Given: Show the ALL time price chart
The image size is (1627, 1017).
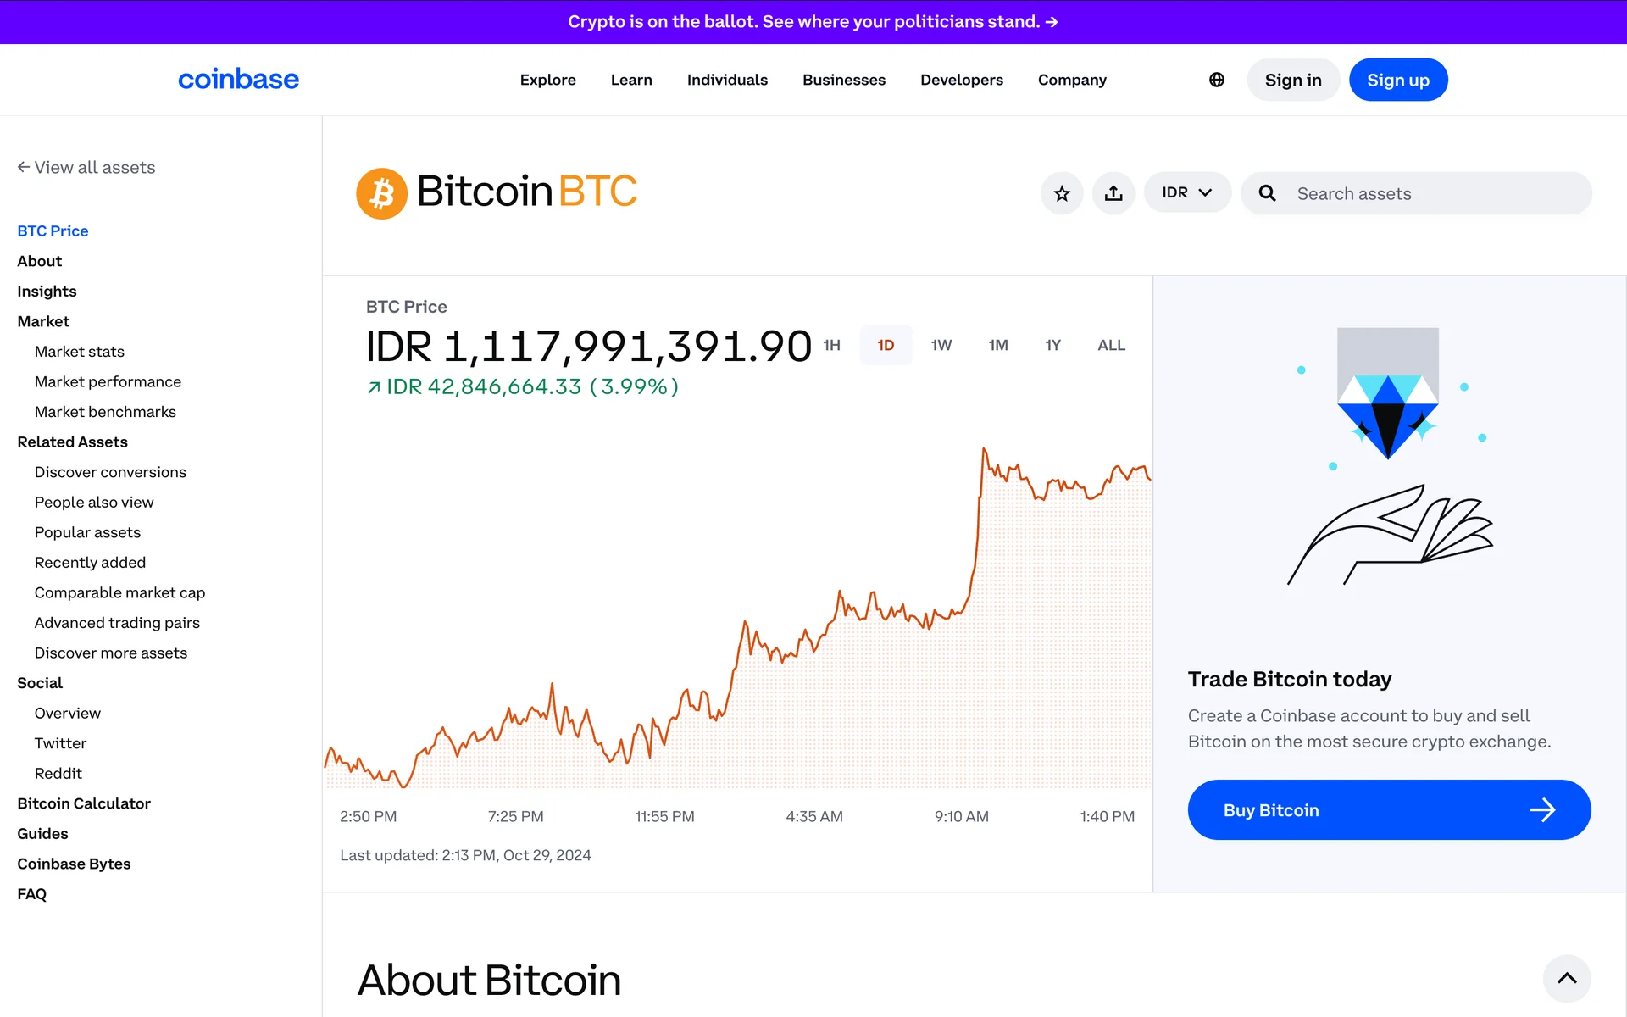Looking at the screenshot, I should [x=1111, y=345].
